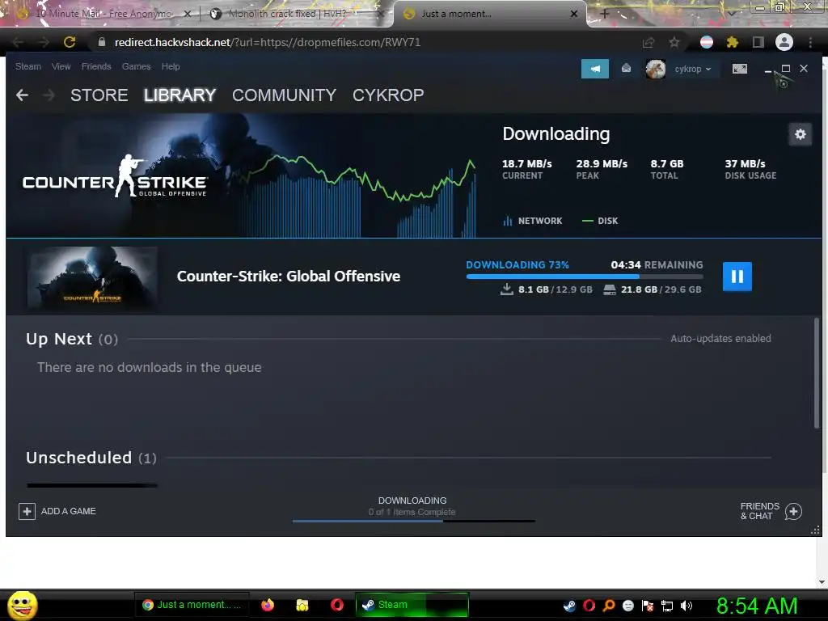Switch to 10 Minute Mail tab
828x621 pixels.
(103, 14)
